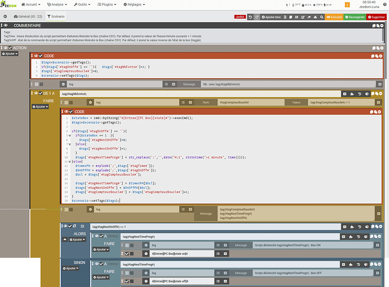Image resolution: width=389 pixels, height=287 pixels.
Task: Toggle the DE 1 A loop block checkbox
Action: (40, 93)
